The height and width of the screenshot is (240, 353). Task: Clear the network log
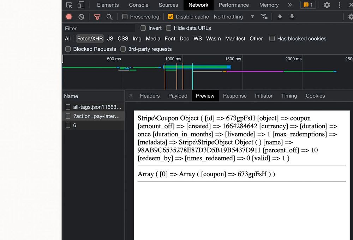click(81, 17)
